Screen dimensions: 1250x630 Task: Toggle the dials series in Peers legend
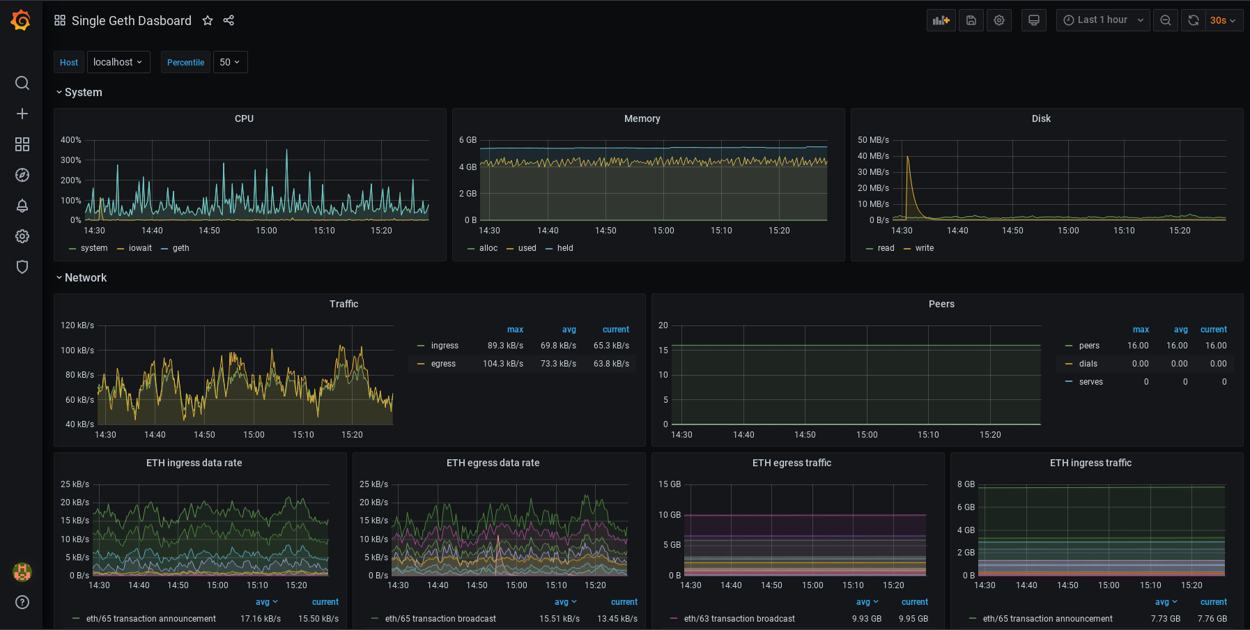tap(1088, 363)
